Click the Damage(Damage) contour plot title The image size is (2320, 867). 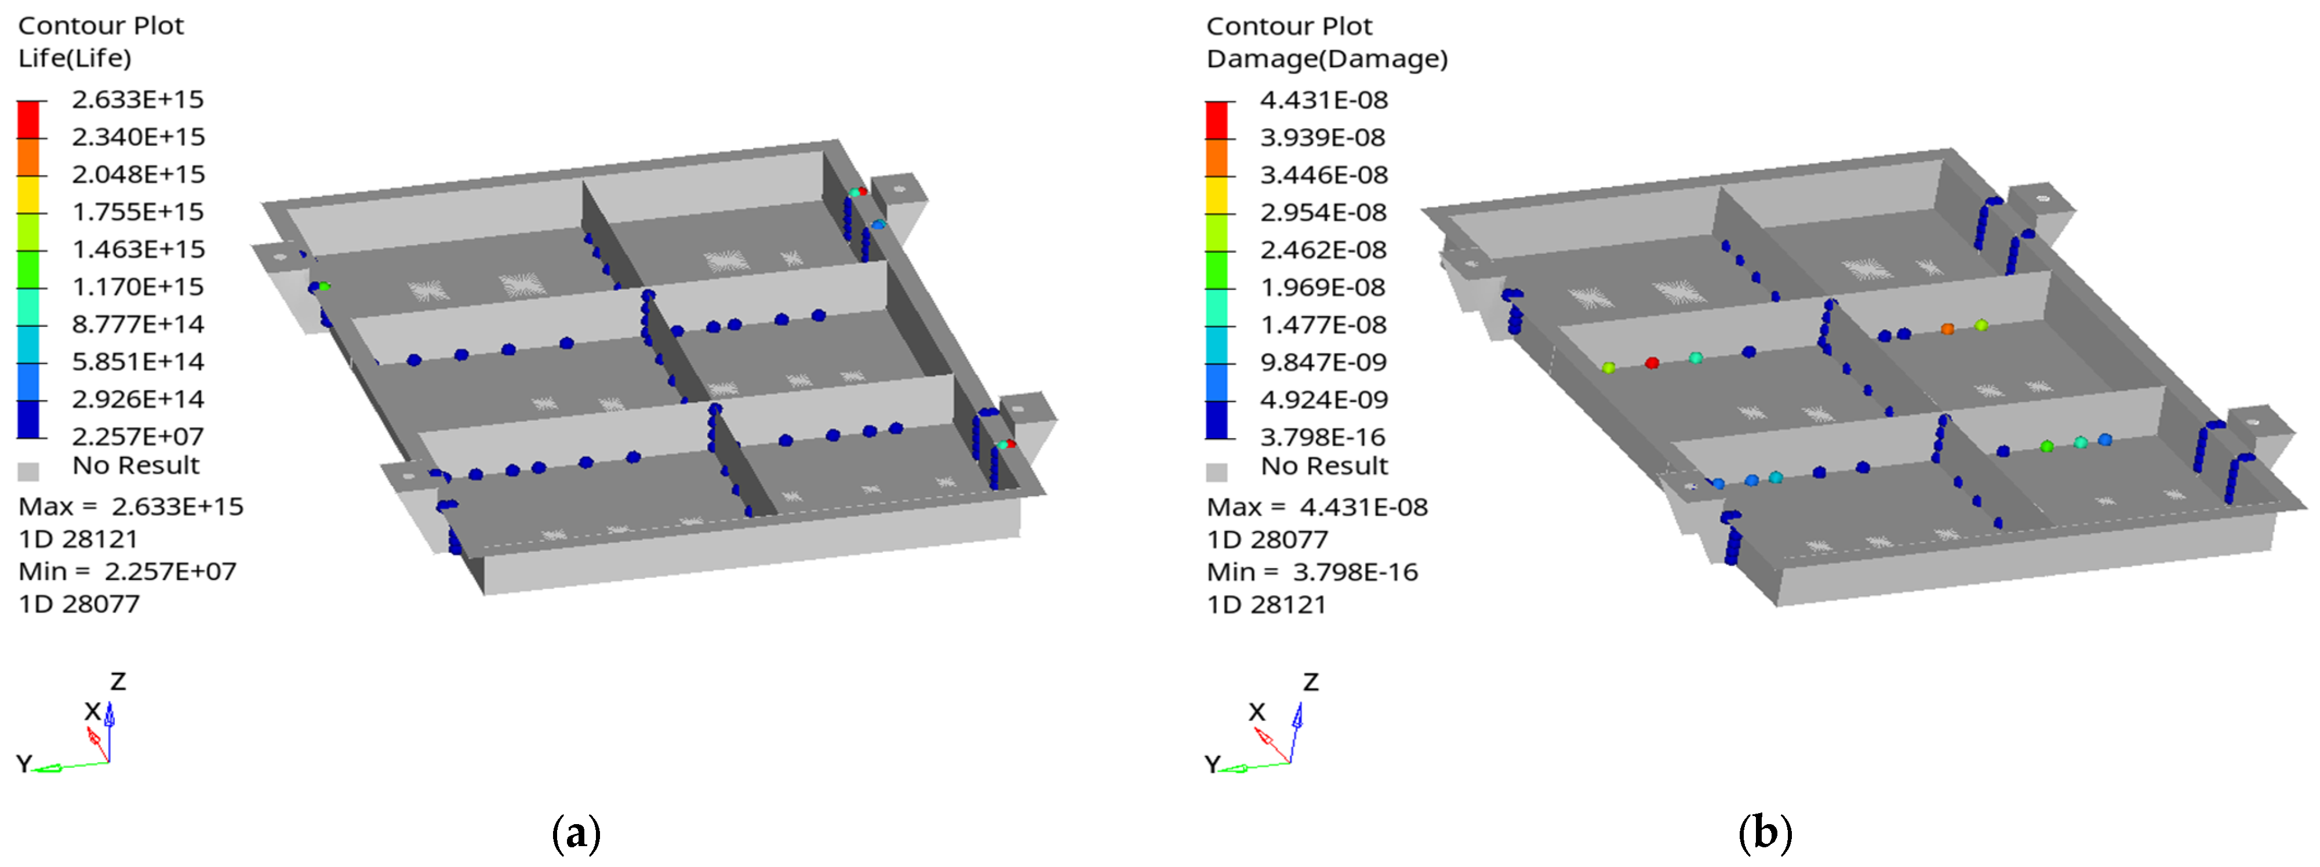(x=1326, y=60)
